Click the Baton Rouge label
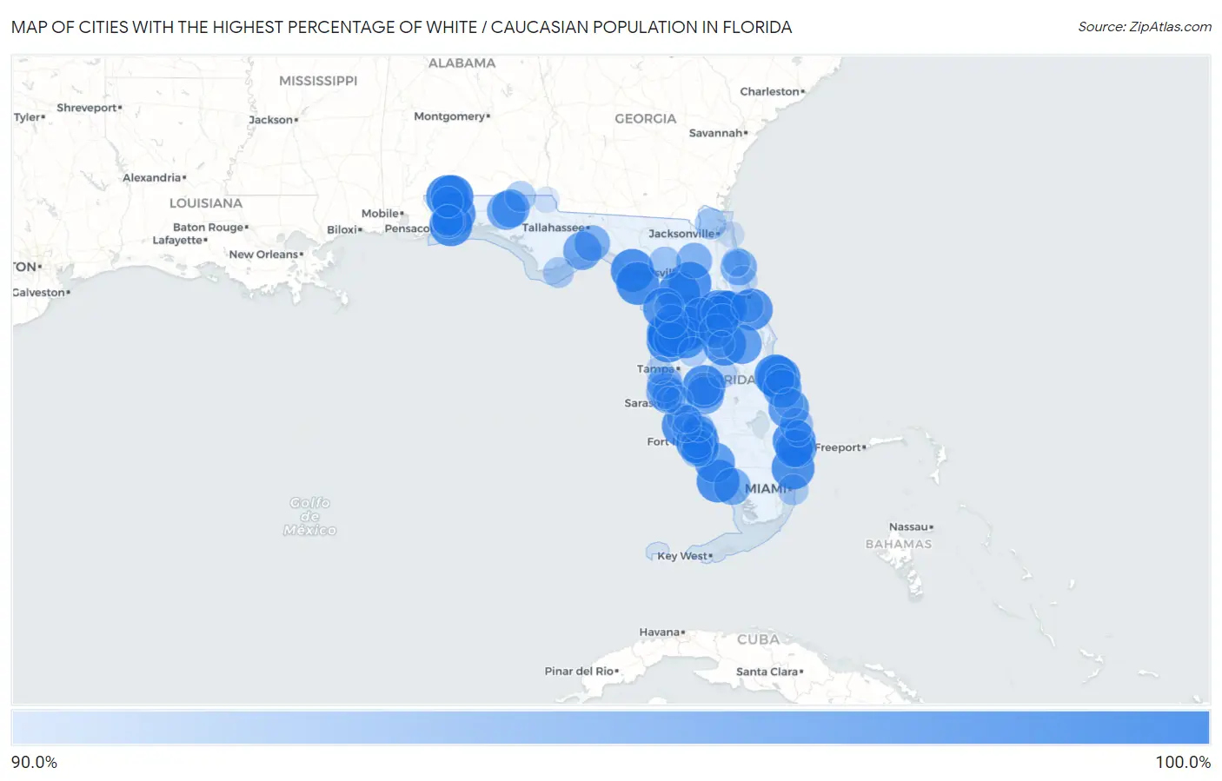Image resolution: width=1222 pixels, height=781 pixels. tap(209, 228)
